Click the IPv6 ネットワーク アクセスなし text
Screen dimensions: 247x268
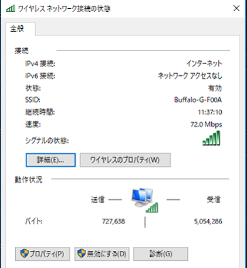click(x=190, y=76)
